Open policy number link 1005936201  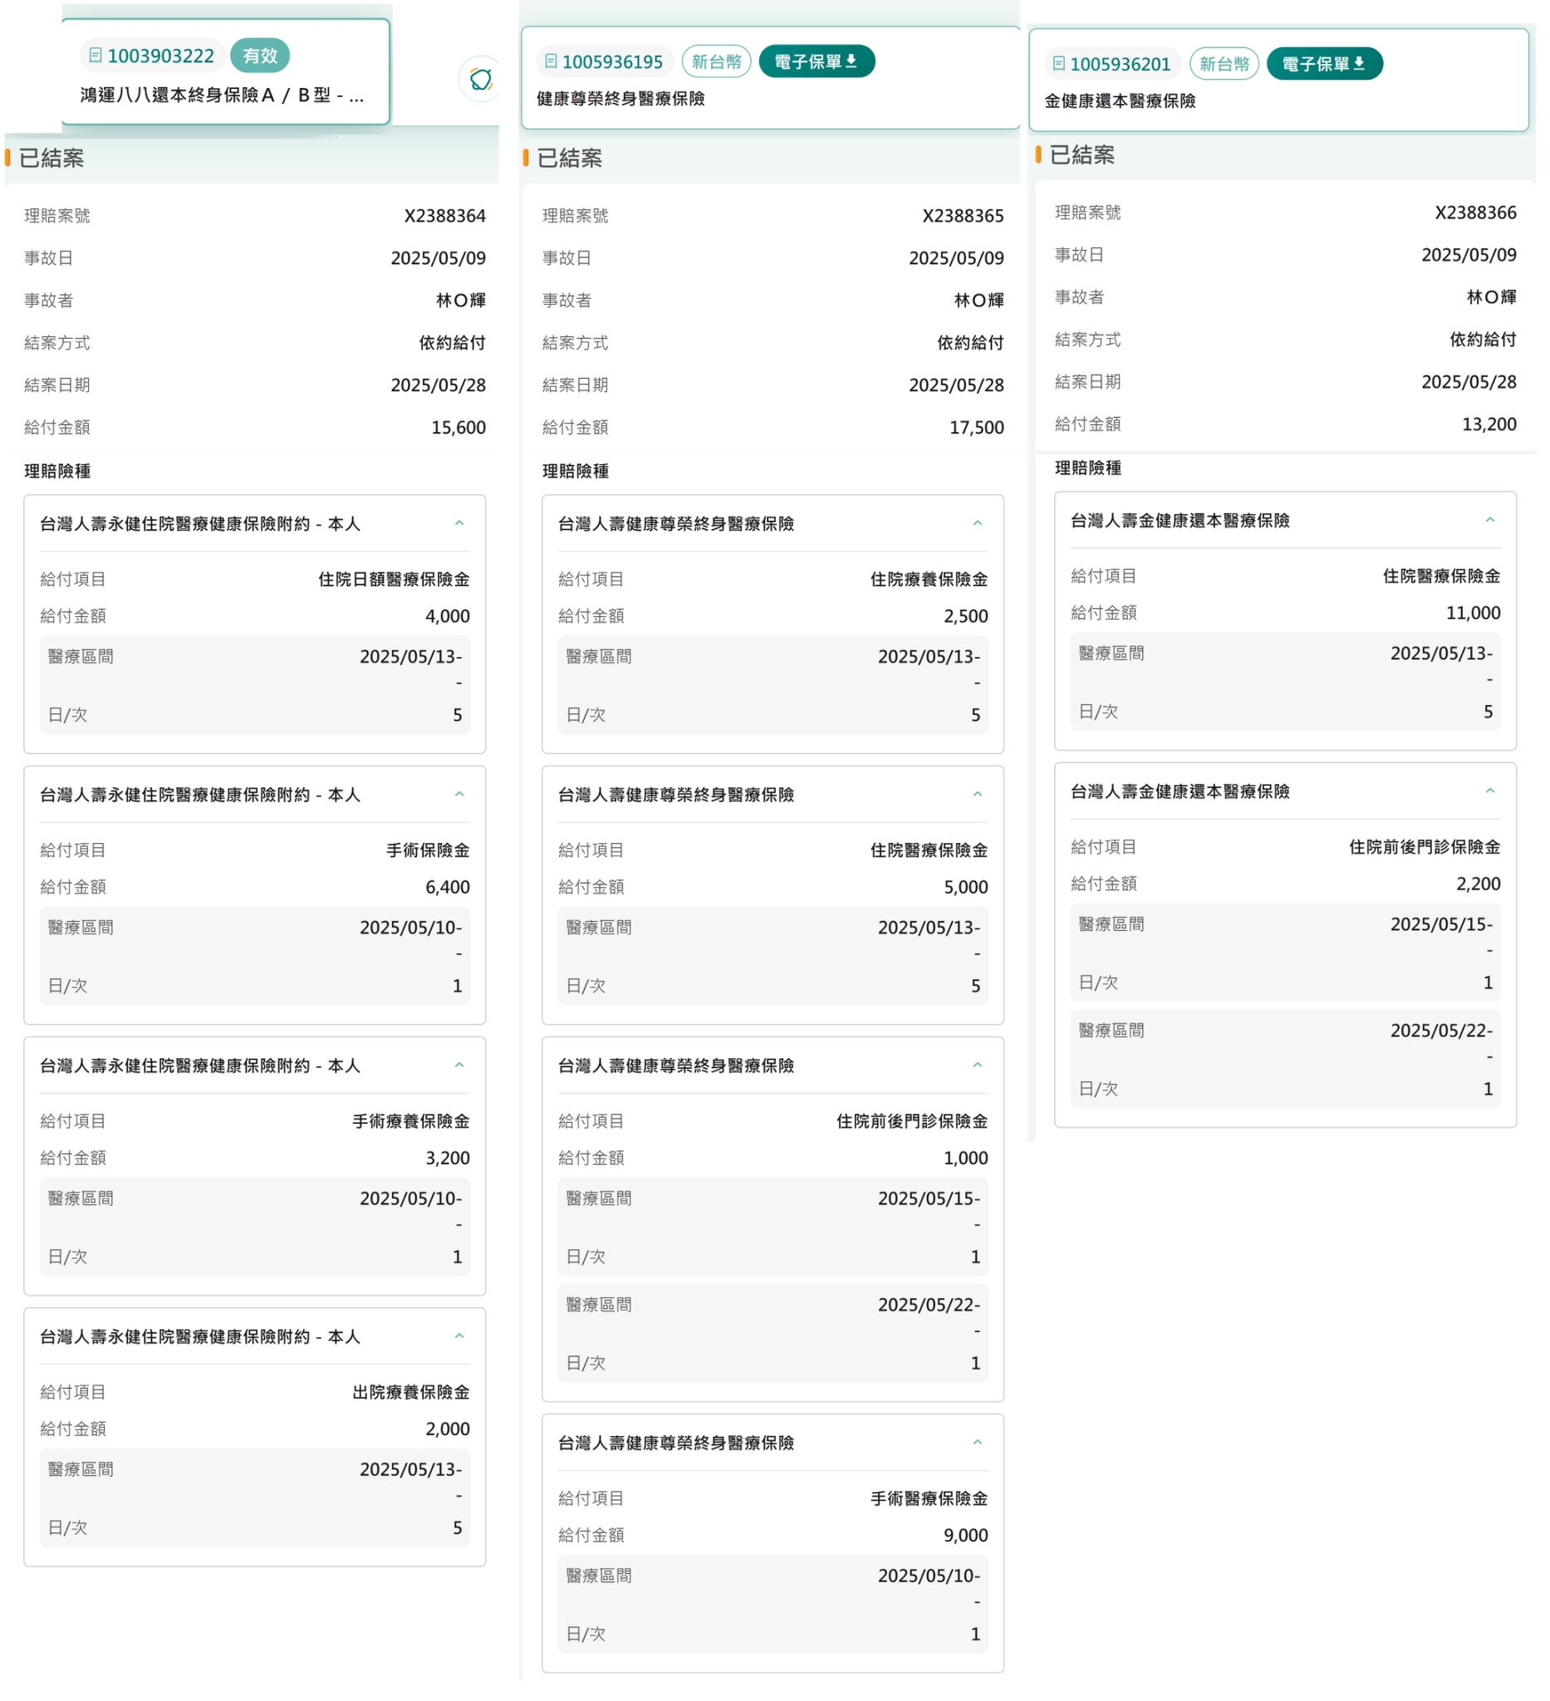1120,64
